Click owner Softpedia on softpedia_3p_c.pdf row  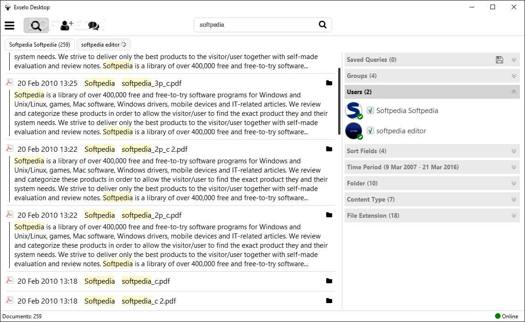(x=100, y=83)
